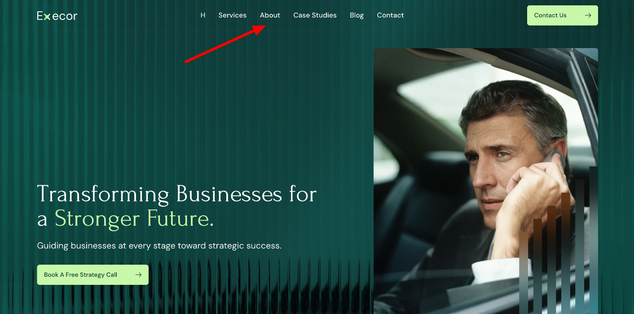The width and height of the screenshot is (634, 314).
Task: Click the arrow icon in Contact Us button
Action: pos(588,15)
